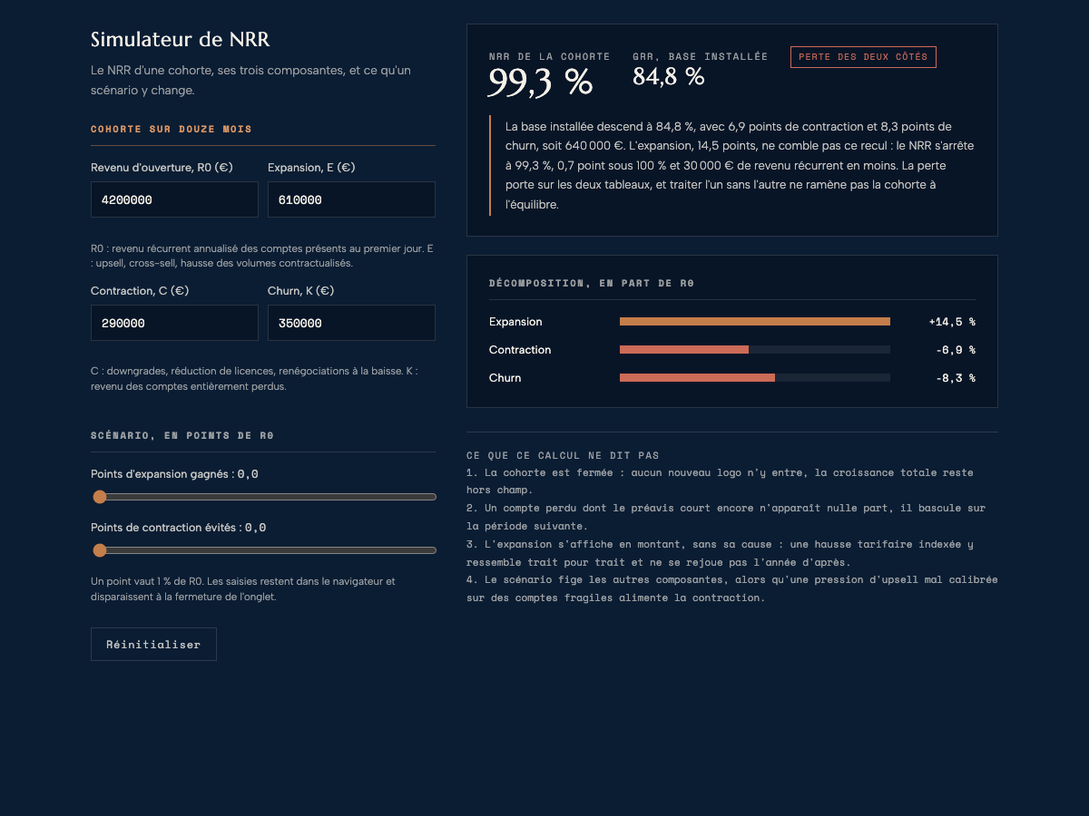Click the 'Points de contraction évités : 0,0' label
1089x816 pixels.
179,528
